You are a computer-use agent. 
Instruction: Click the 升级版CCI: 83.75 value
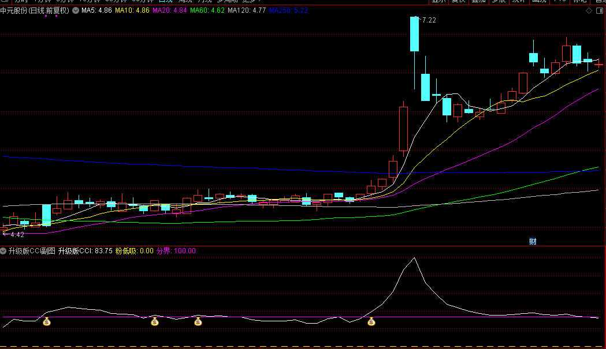[x=85, y=251]
